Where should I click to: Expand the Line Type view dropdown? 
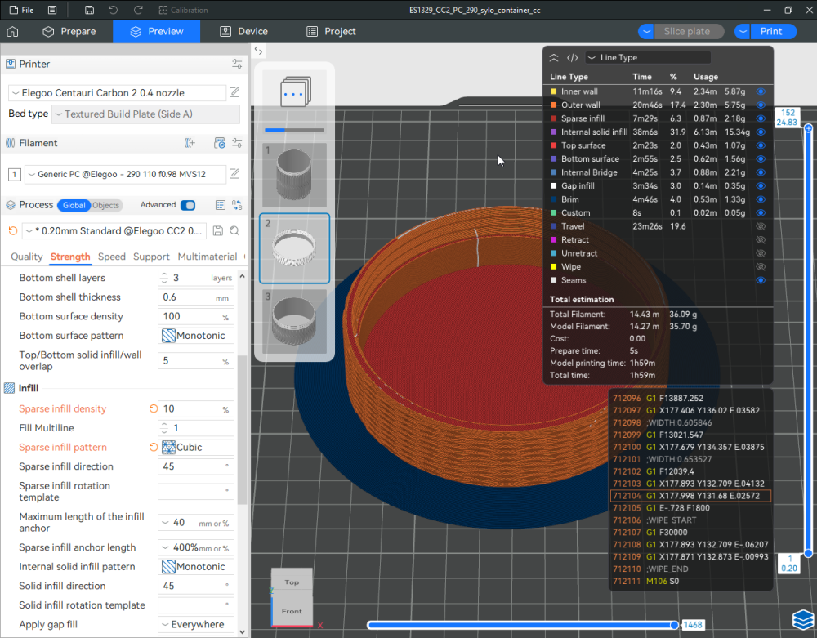click(x=648, y=58)
